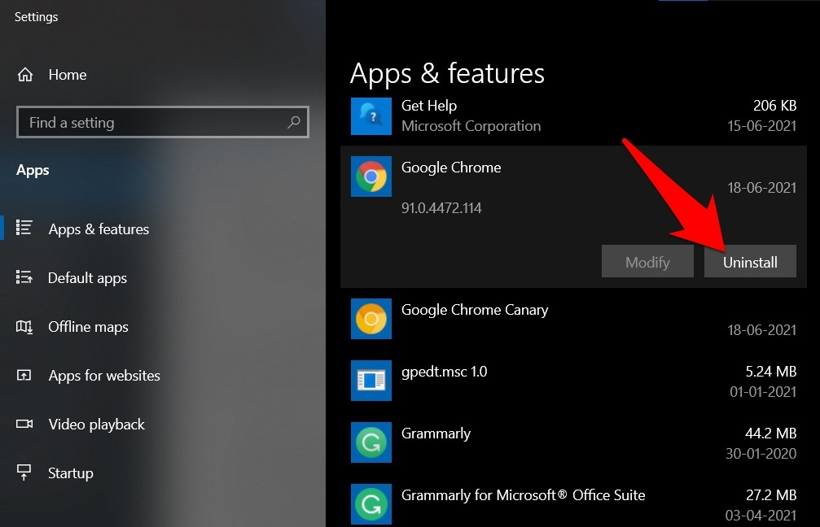Screen dimensions: 820x527
Task: Click the Apps section header in sidebar
Action: (33, 170)
